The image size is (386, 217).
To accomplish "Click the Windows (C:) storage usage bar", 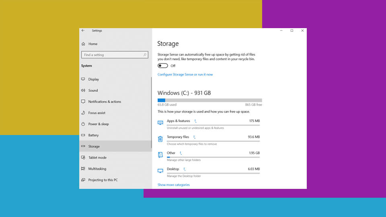I will pyautogui.click(x=209, y=100).
